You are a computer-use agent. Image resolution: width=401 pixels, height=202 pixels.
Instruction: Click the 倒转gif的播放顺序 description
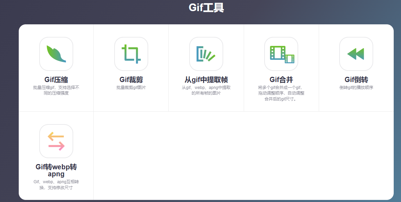356,88
